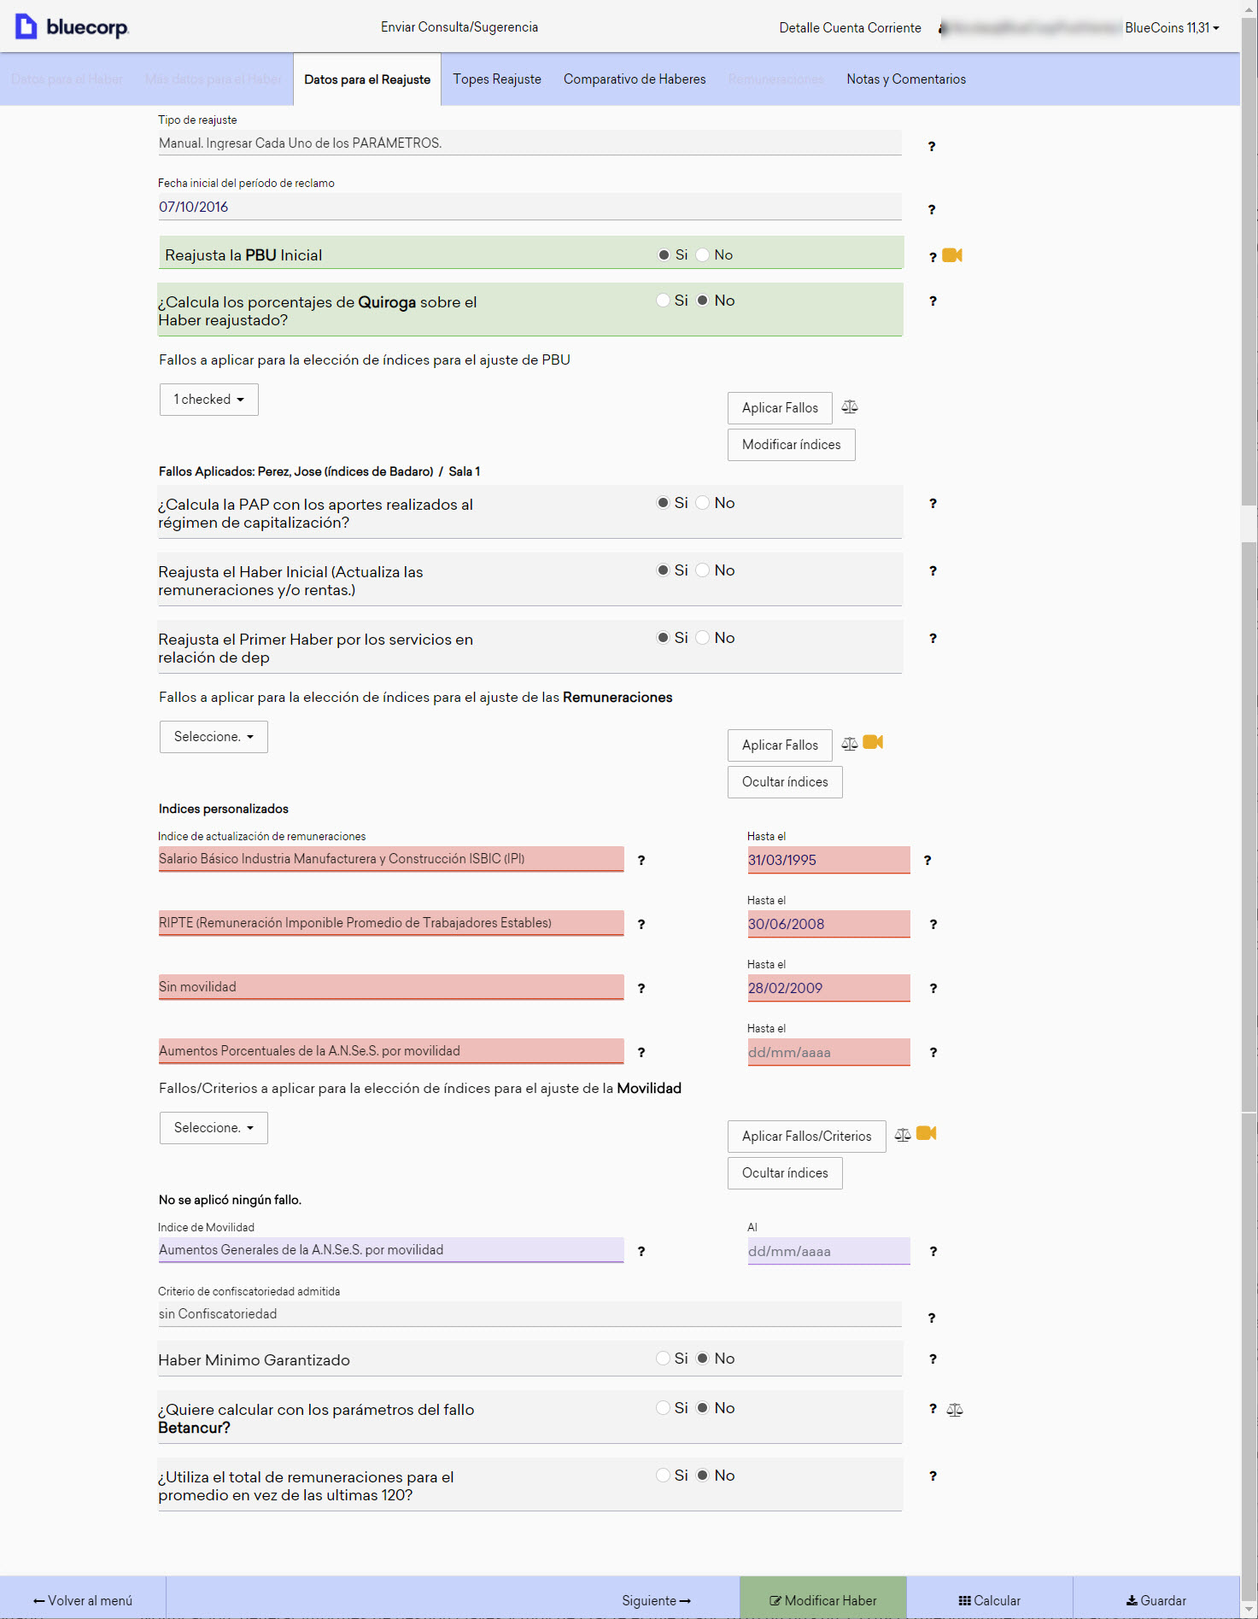Click the Al date field for Movilidad
The image size is (1258, 1619).
click(828, 1251)
